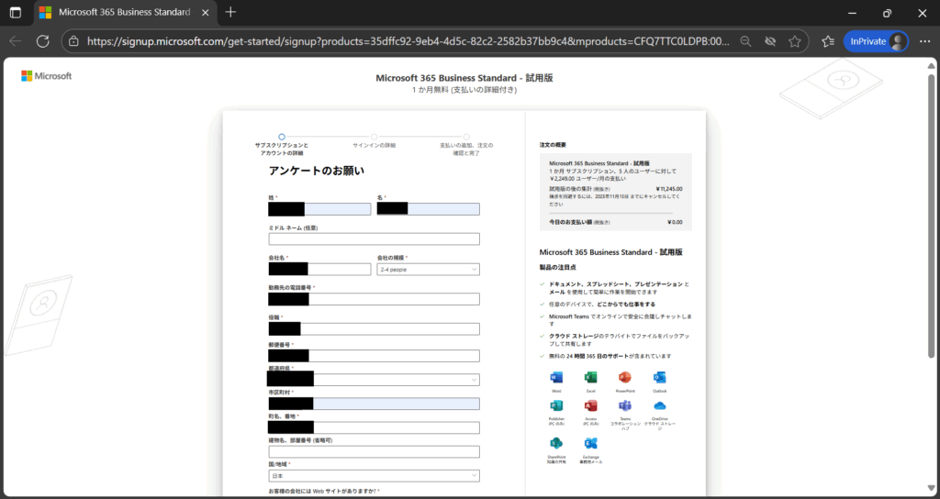
Task: Click the SharePoint app icon
Action: click(x=556, y=443)
